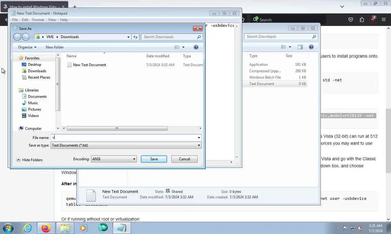
Task: Open the File name history dropdown arrow
Action: (199, 138)
